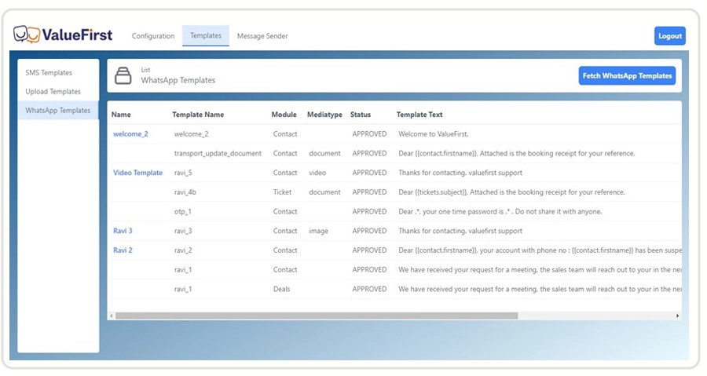Screen dimensions: 707x376
Task: Open the Ravi 3 link
Action: click(123, 231)
